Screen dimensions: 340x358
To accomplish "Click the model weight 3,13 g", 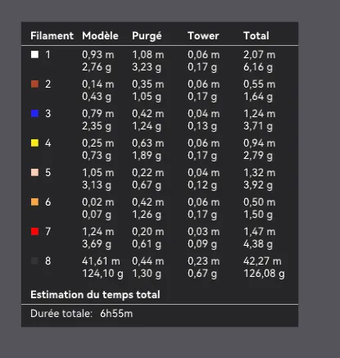I will pos(97,185).
